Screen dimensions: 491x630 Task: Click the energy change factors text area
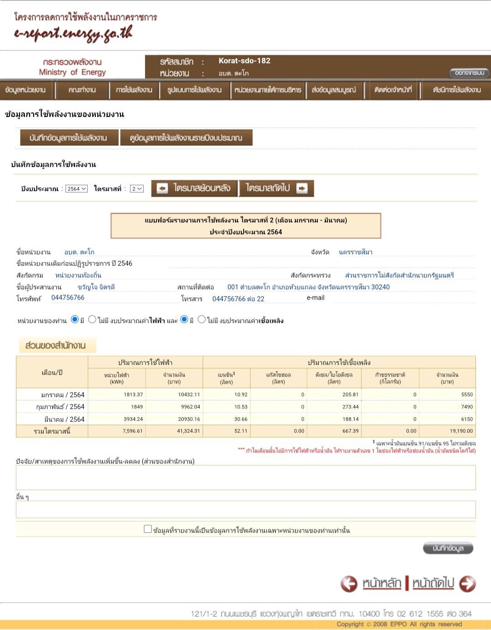pyautogui.click(x=245, y=477)
